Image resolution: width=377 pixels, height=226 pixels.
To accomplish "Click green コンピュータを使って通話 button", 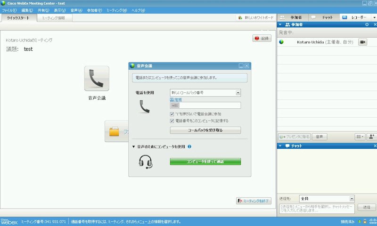I will 205,161.
